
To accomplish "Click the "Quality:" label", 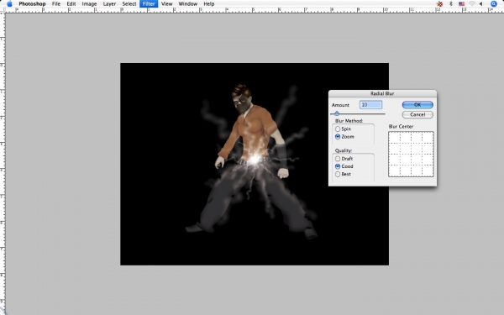I will [x=344, y=150].
